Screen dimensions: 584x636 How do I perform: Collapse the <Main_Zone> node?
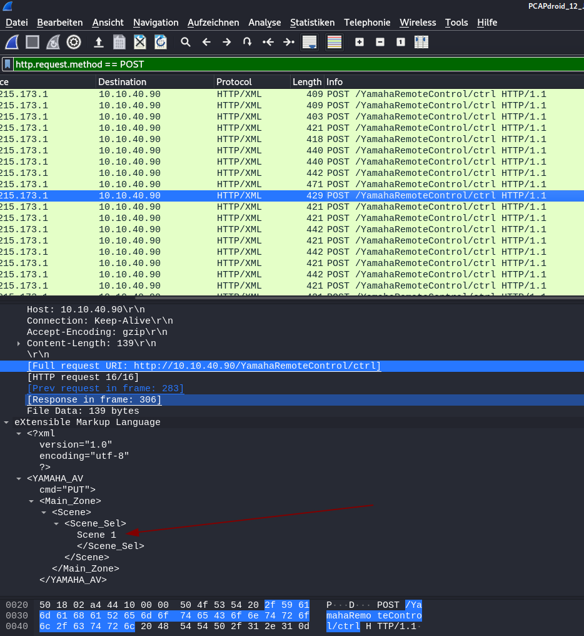[31, 501]
